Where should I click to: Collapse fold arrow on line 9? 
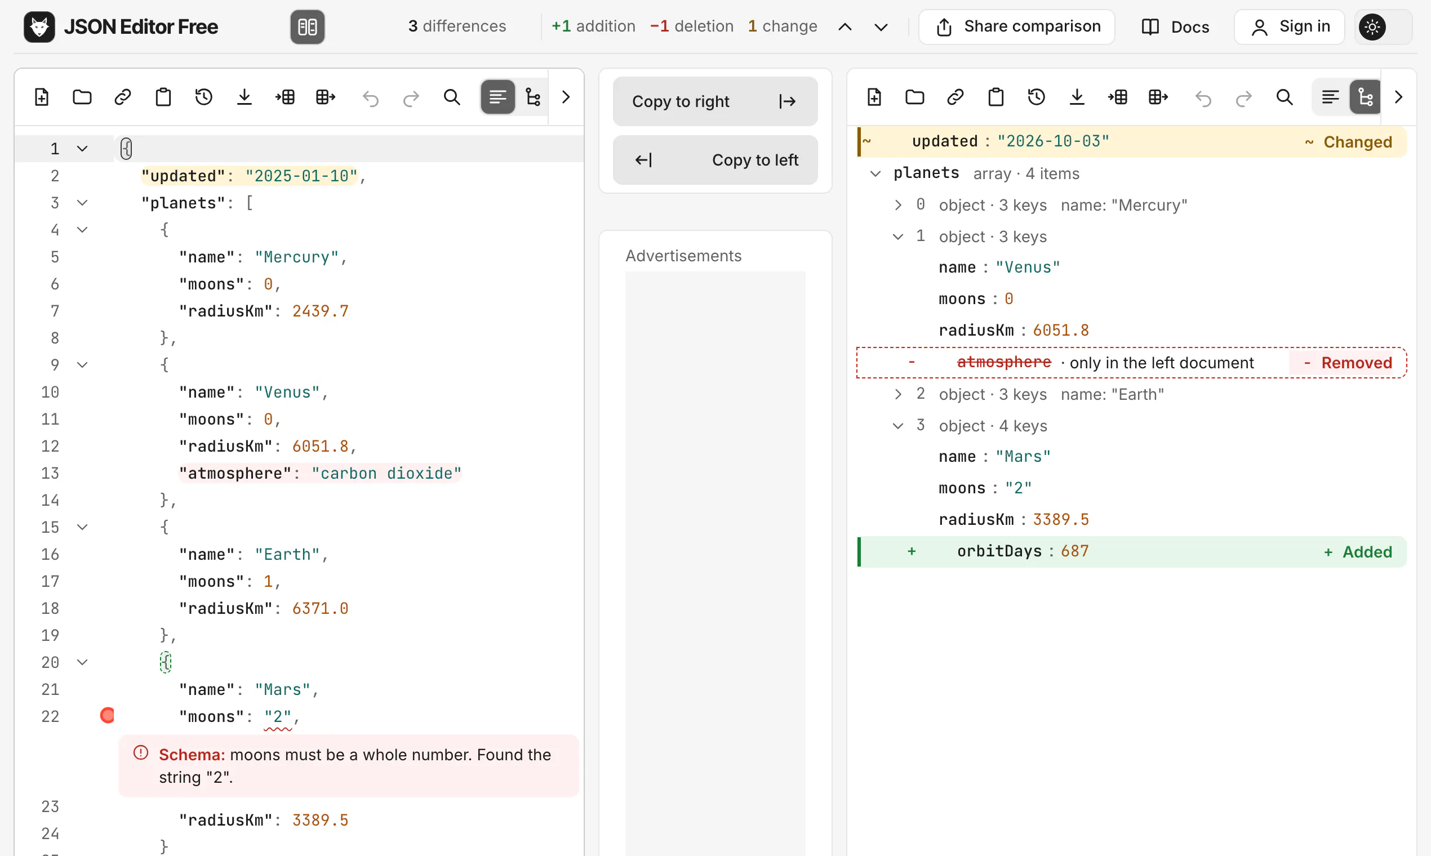pyautogui.click(x=82, y=365)
